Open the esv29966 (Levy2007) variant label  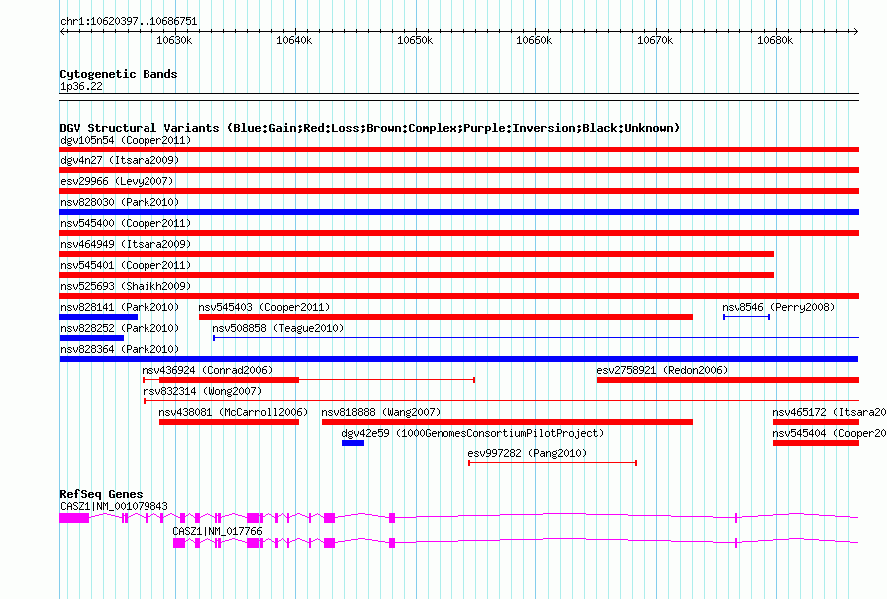(x=117, y=182)
